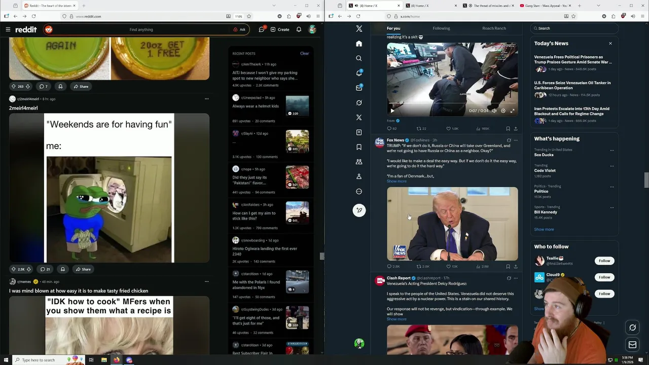Open Bookmarks icon in X sidebar

click(x=359, y=147)
